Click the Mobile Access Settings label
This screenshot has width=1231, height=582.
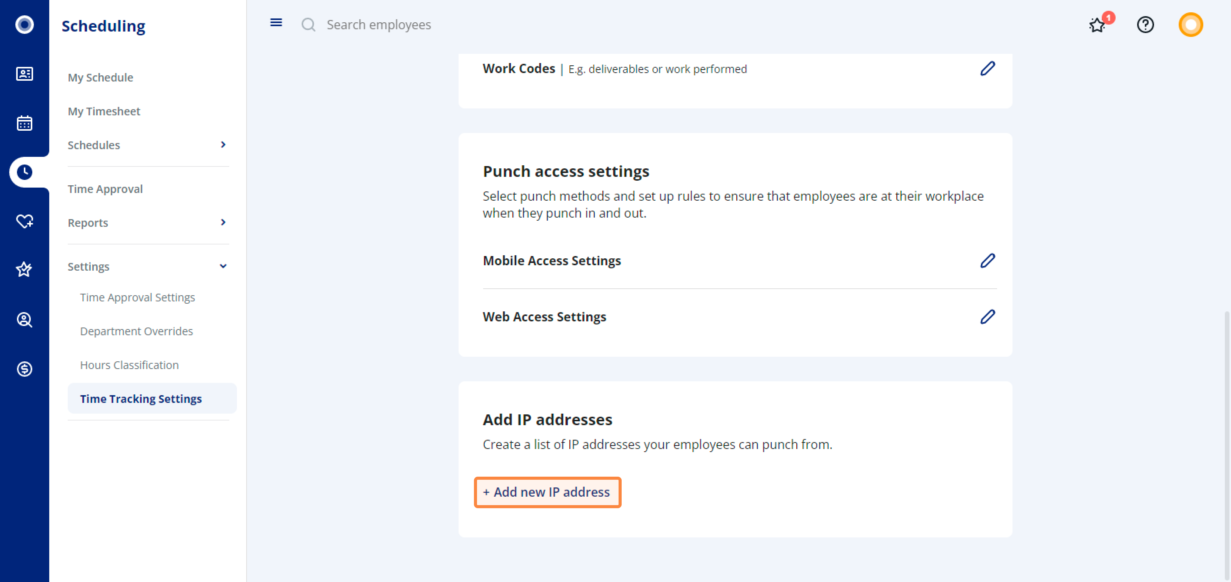click(552, 261)
